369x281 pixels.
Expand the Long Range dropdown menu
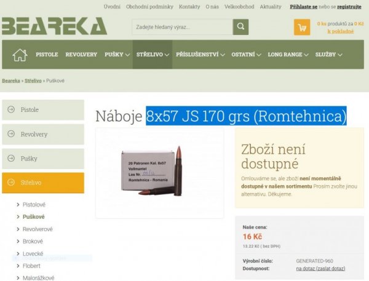[288, 55]
